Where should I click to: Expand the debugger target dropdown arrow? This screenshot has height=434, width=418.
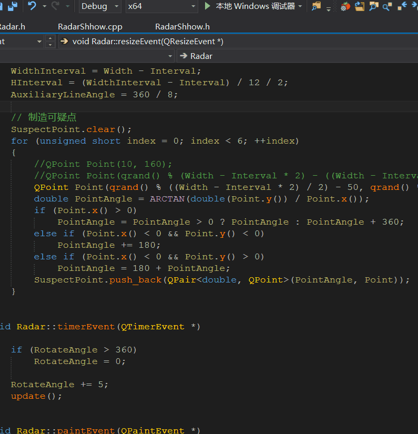click(300, 6)
